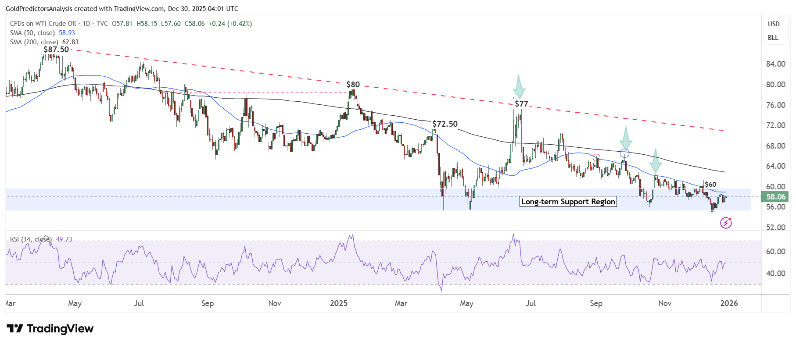Open the BLL unit selector
The image size is (796, 345).
click(x=773, y=38)
